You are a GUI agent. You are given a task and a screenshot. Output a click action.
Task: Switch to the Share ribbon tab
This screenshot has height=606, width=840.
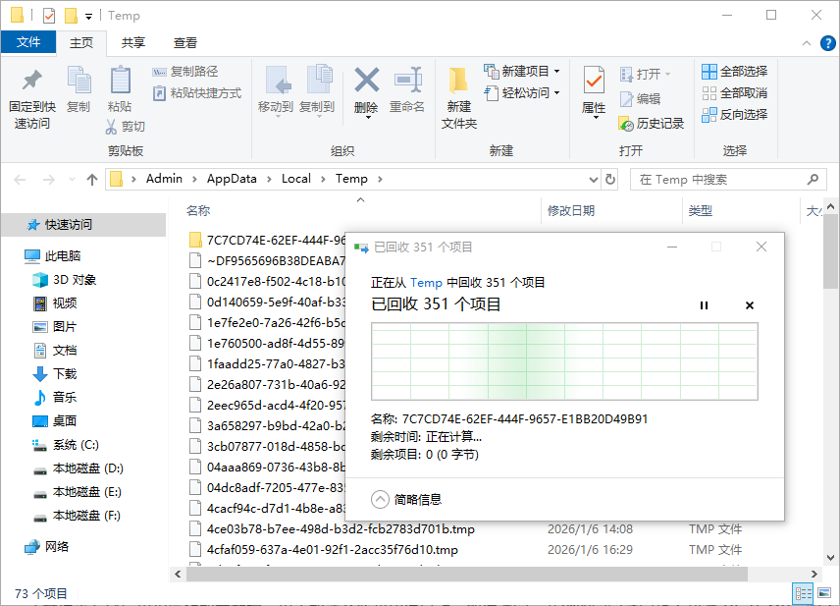coord(133,43)
